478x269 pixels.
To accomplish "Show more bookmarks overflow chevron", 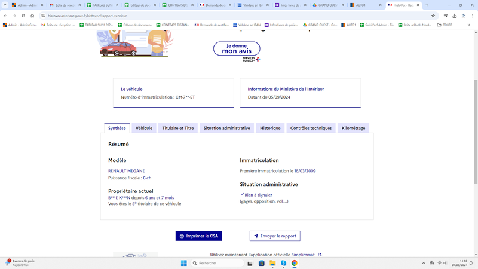I will click(x=469, y=25).
